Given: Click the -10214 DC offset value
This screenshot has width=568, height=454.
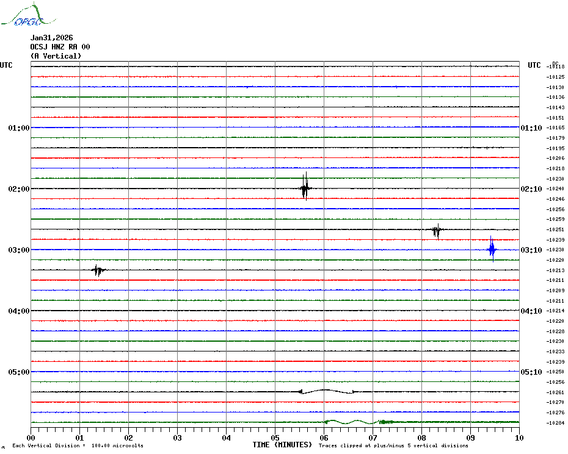Looking at the screenshot, I should click(x=555, y=311).
